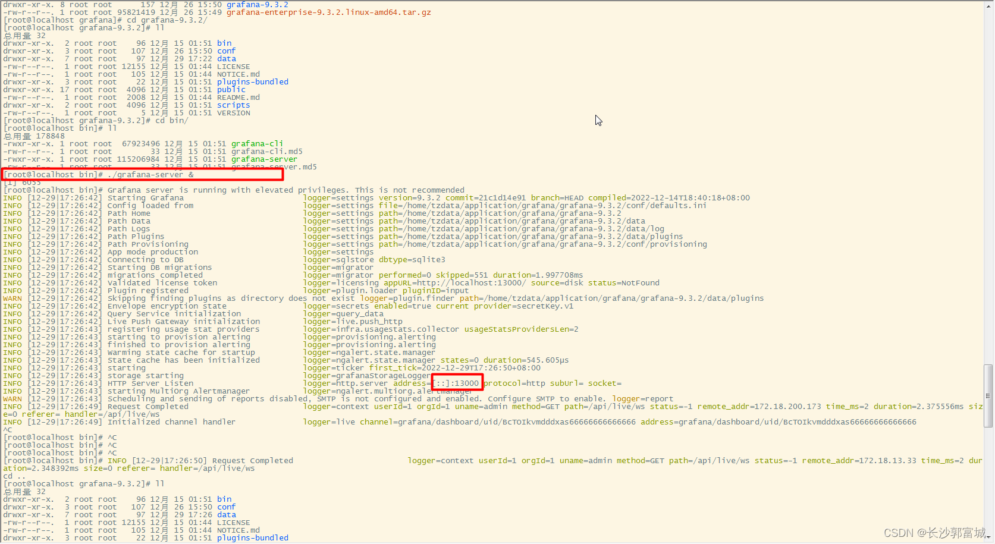
Task: Click the 'public' directory name
Action: click(231, 90)
